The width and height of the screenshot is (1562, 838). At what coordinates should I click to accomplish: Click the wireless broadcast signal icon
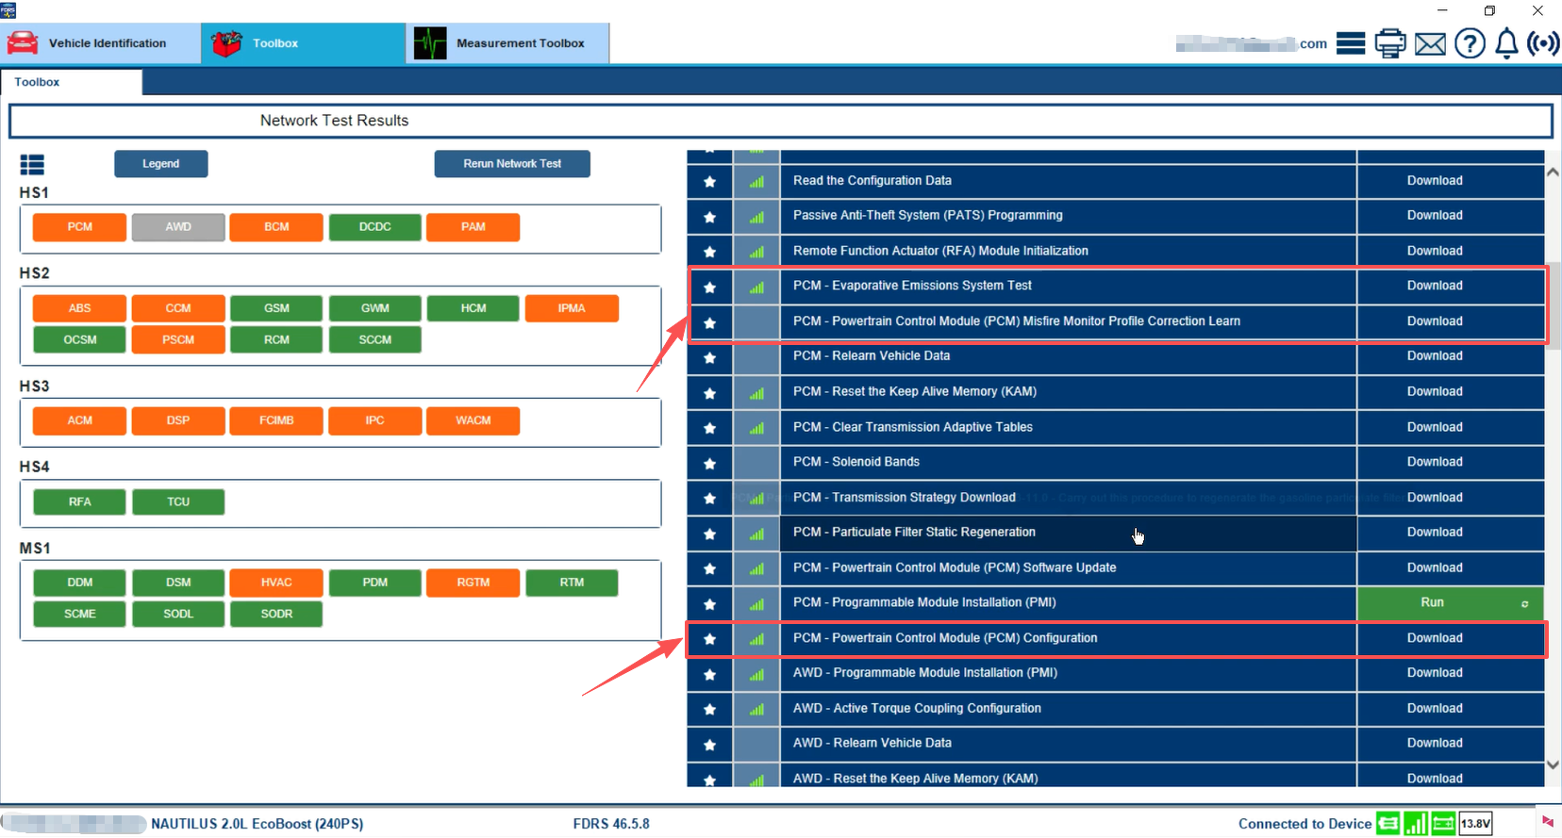tap(1543, 43)
